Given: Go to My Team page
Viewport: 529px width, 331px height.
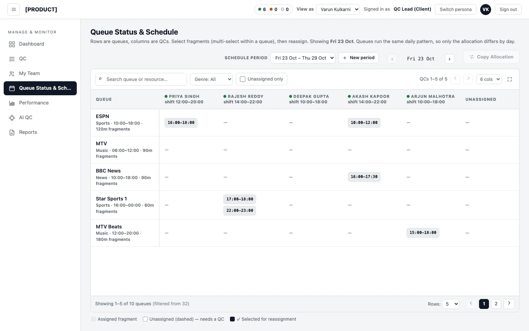Looking at the screenshot, I should coord(40,74).
